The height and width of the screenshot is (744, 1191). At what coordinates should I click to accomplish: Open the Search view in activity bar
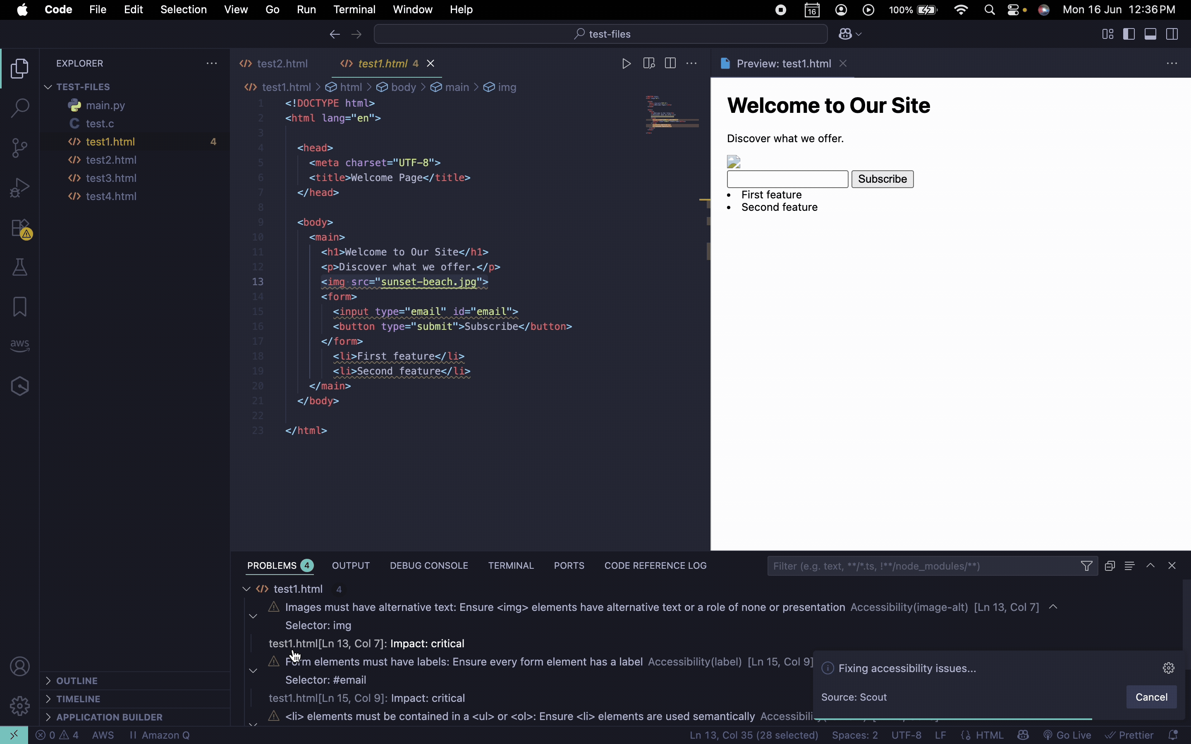coord(20,108)
